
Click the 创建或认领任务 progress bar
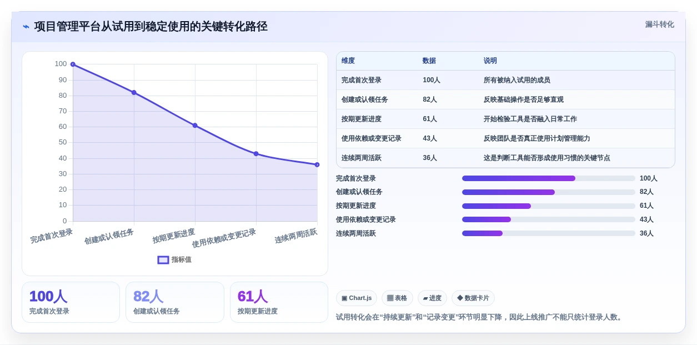(x=549, y=192)
